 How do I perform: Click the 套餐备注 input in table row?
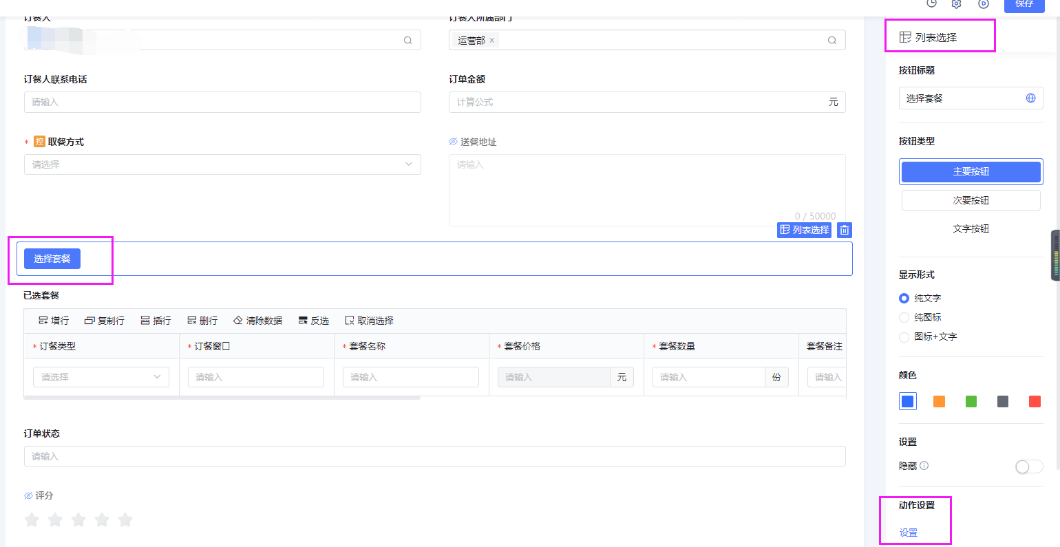click(827, 377)
